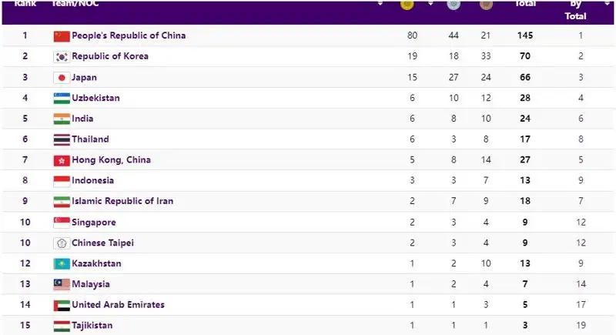Viewport: 616px width, 335px height.
Task: Sort by the Team/NOC column arrow
Action: (x=380, y=4)
